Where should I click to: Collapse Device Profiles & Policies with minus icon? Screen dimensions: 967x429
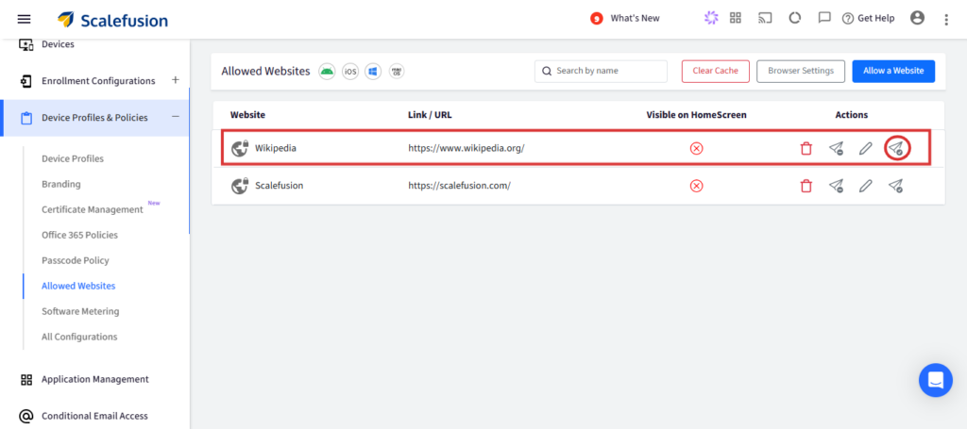[175, 117]
